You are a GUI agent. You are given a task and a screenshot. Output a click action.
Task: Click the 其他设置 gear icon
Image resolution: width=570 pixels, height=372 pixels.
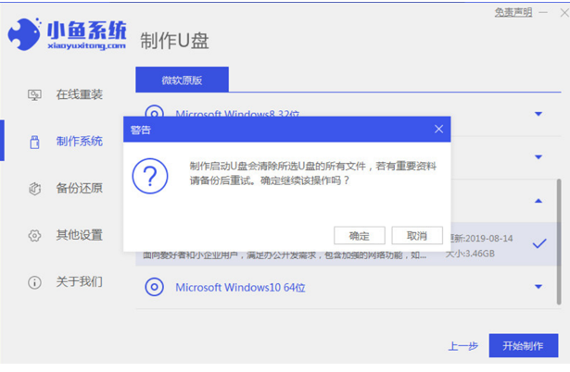(x=34, y=235)
